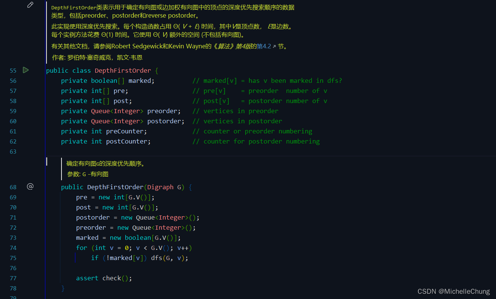Click author line 罗伯特·塞奇威克

click(97, 57)
